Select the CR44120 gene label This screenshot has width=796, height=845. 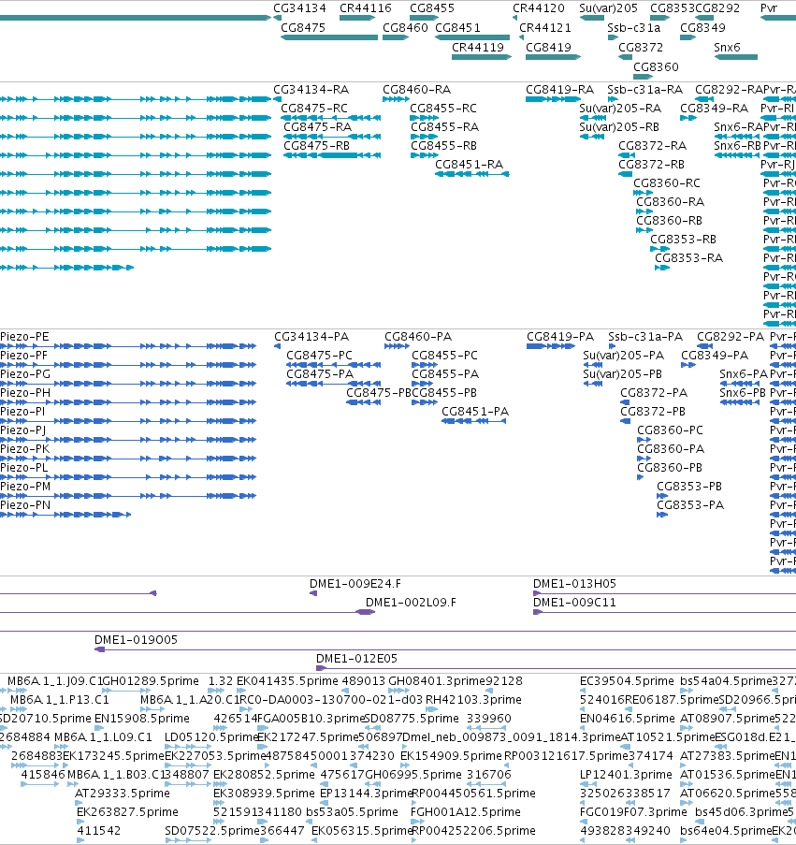coord(539,8)
